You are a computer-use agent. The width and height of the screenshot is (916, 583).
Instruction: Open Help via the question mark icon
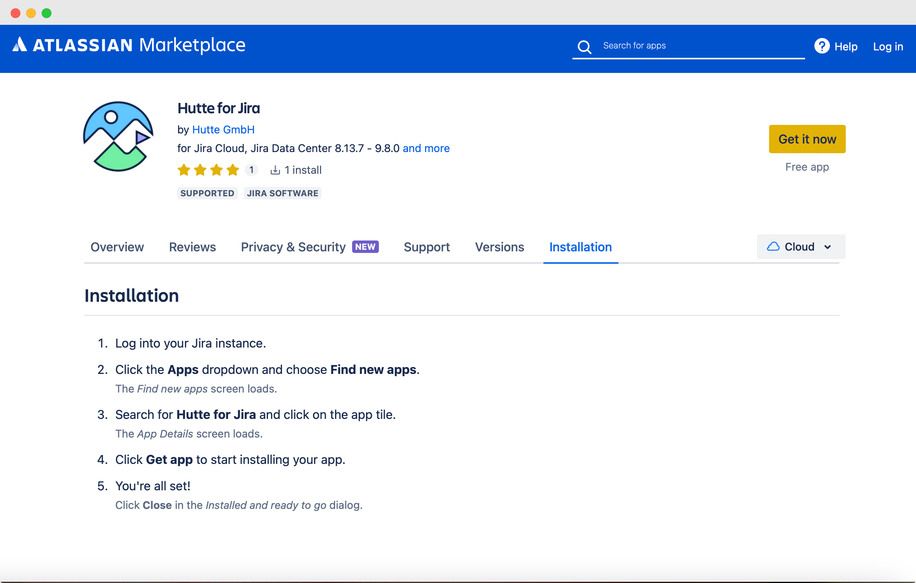tap(822, 46)
